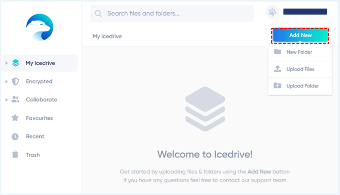Click the Trash bin icon
Screen dimensions: 340x195
15,155
